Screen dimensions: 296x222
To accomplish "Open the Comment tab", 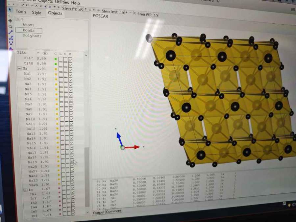I will [114, 211].
